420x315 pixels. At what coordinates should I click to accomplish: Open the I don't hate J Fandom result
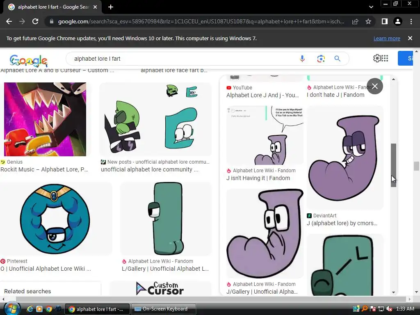(336, 95)
